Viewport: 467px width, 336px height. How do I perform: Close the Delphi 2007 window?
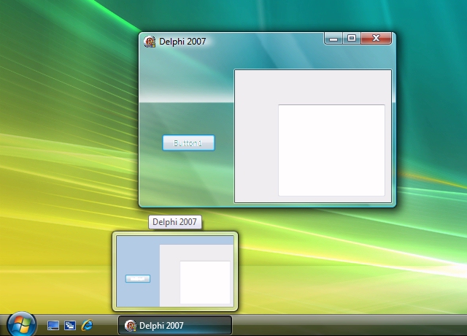(x=377, y=39)
